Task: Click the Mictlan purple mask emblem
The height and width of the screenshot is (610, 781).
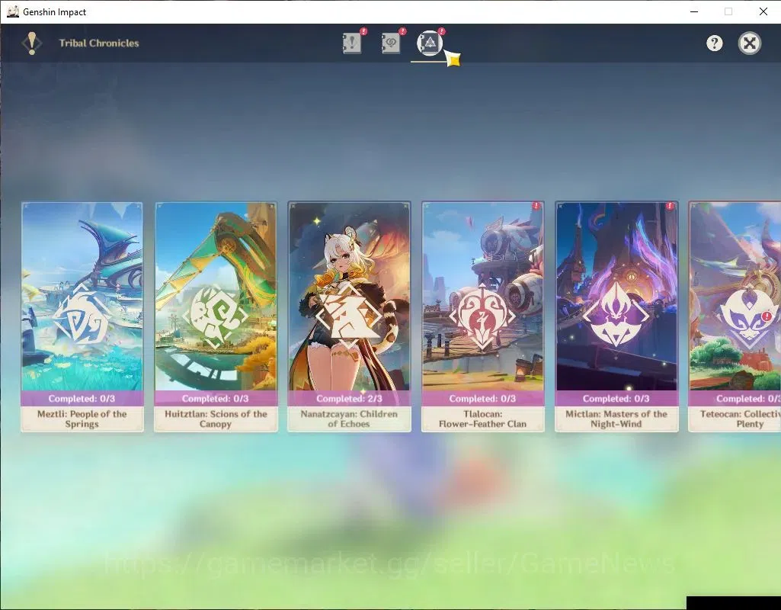Action: 616,314
